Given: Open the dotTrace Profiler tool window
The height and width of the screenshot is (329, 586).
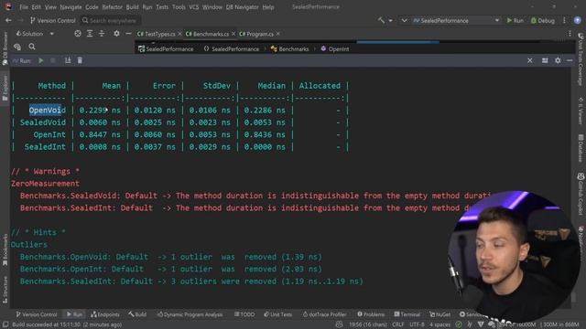Looking at the screenshot, I should point(324,314).
